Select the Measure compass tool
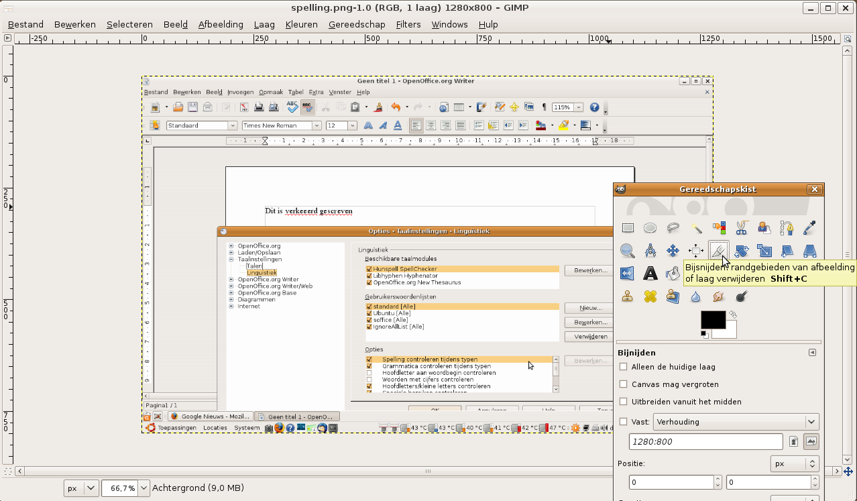The image size is (857, 501). click(650, 251)
